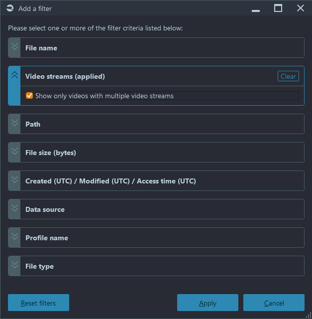
Task: Click the Data source header label
Action: (x=45, y=209)
